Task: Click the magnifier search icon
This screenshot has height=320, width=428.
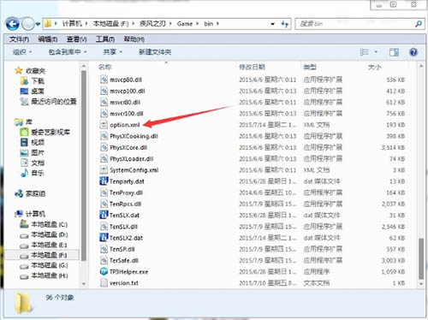Action: click(419, 24)
